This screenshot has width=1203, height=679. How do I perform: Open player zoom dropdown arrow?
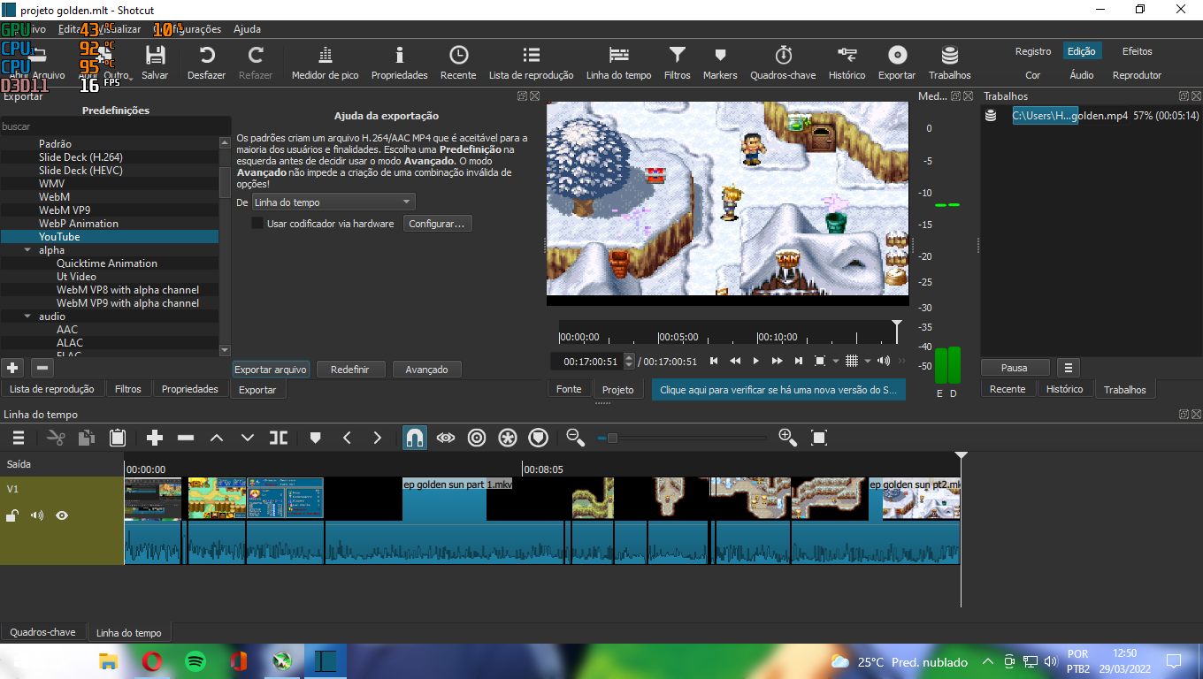(835, 361)
